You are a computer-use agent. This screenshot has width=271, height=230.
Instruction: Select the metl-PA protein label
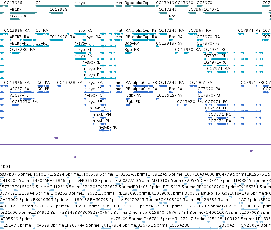click(x=123, y=83)
